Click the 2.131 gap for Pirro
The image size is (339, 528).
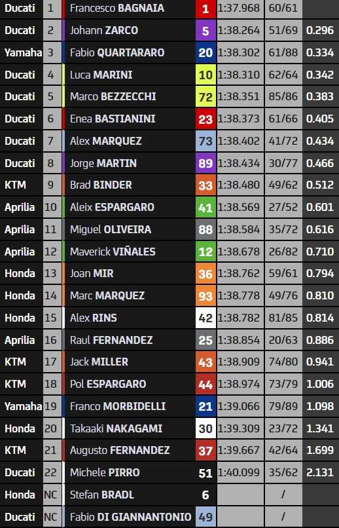point(320,472)
